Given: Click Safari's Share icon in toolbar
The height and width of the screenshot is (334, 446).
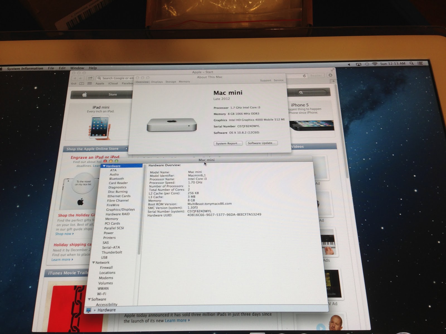Looking at the screenshot, I should point(90,78).
